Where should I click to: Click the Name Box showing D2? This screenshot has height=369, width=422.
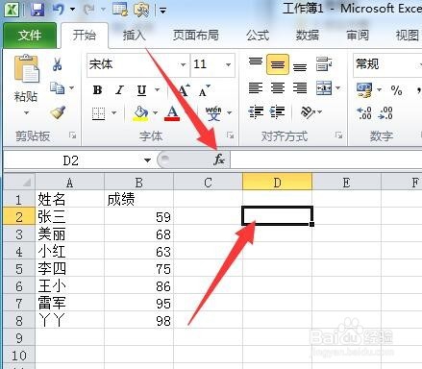[71, 160]
